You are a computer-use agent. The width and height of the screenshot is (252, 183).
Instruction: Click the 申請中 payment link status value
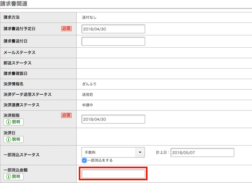[x=88, y=105]
